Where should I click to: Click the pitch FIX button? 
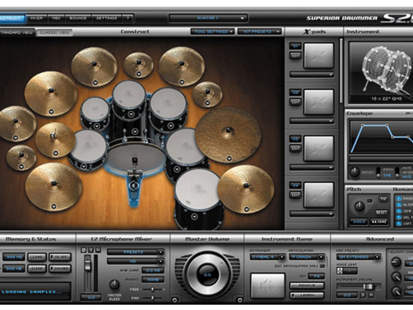(x=382, y=199)
